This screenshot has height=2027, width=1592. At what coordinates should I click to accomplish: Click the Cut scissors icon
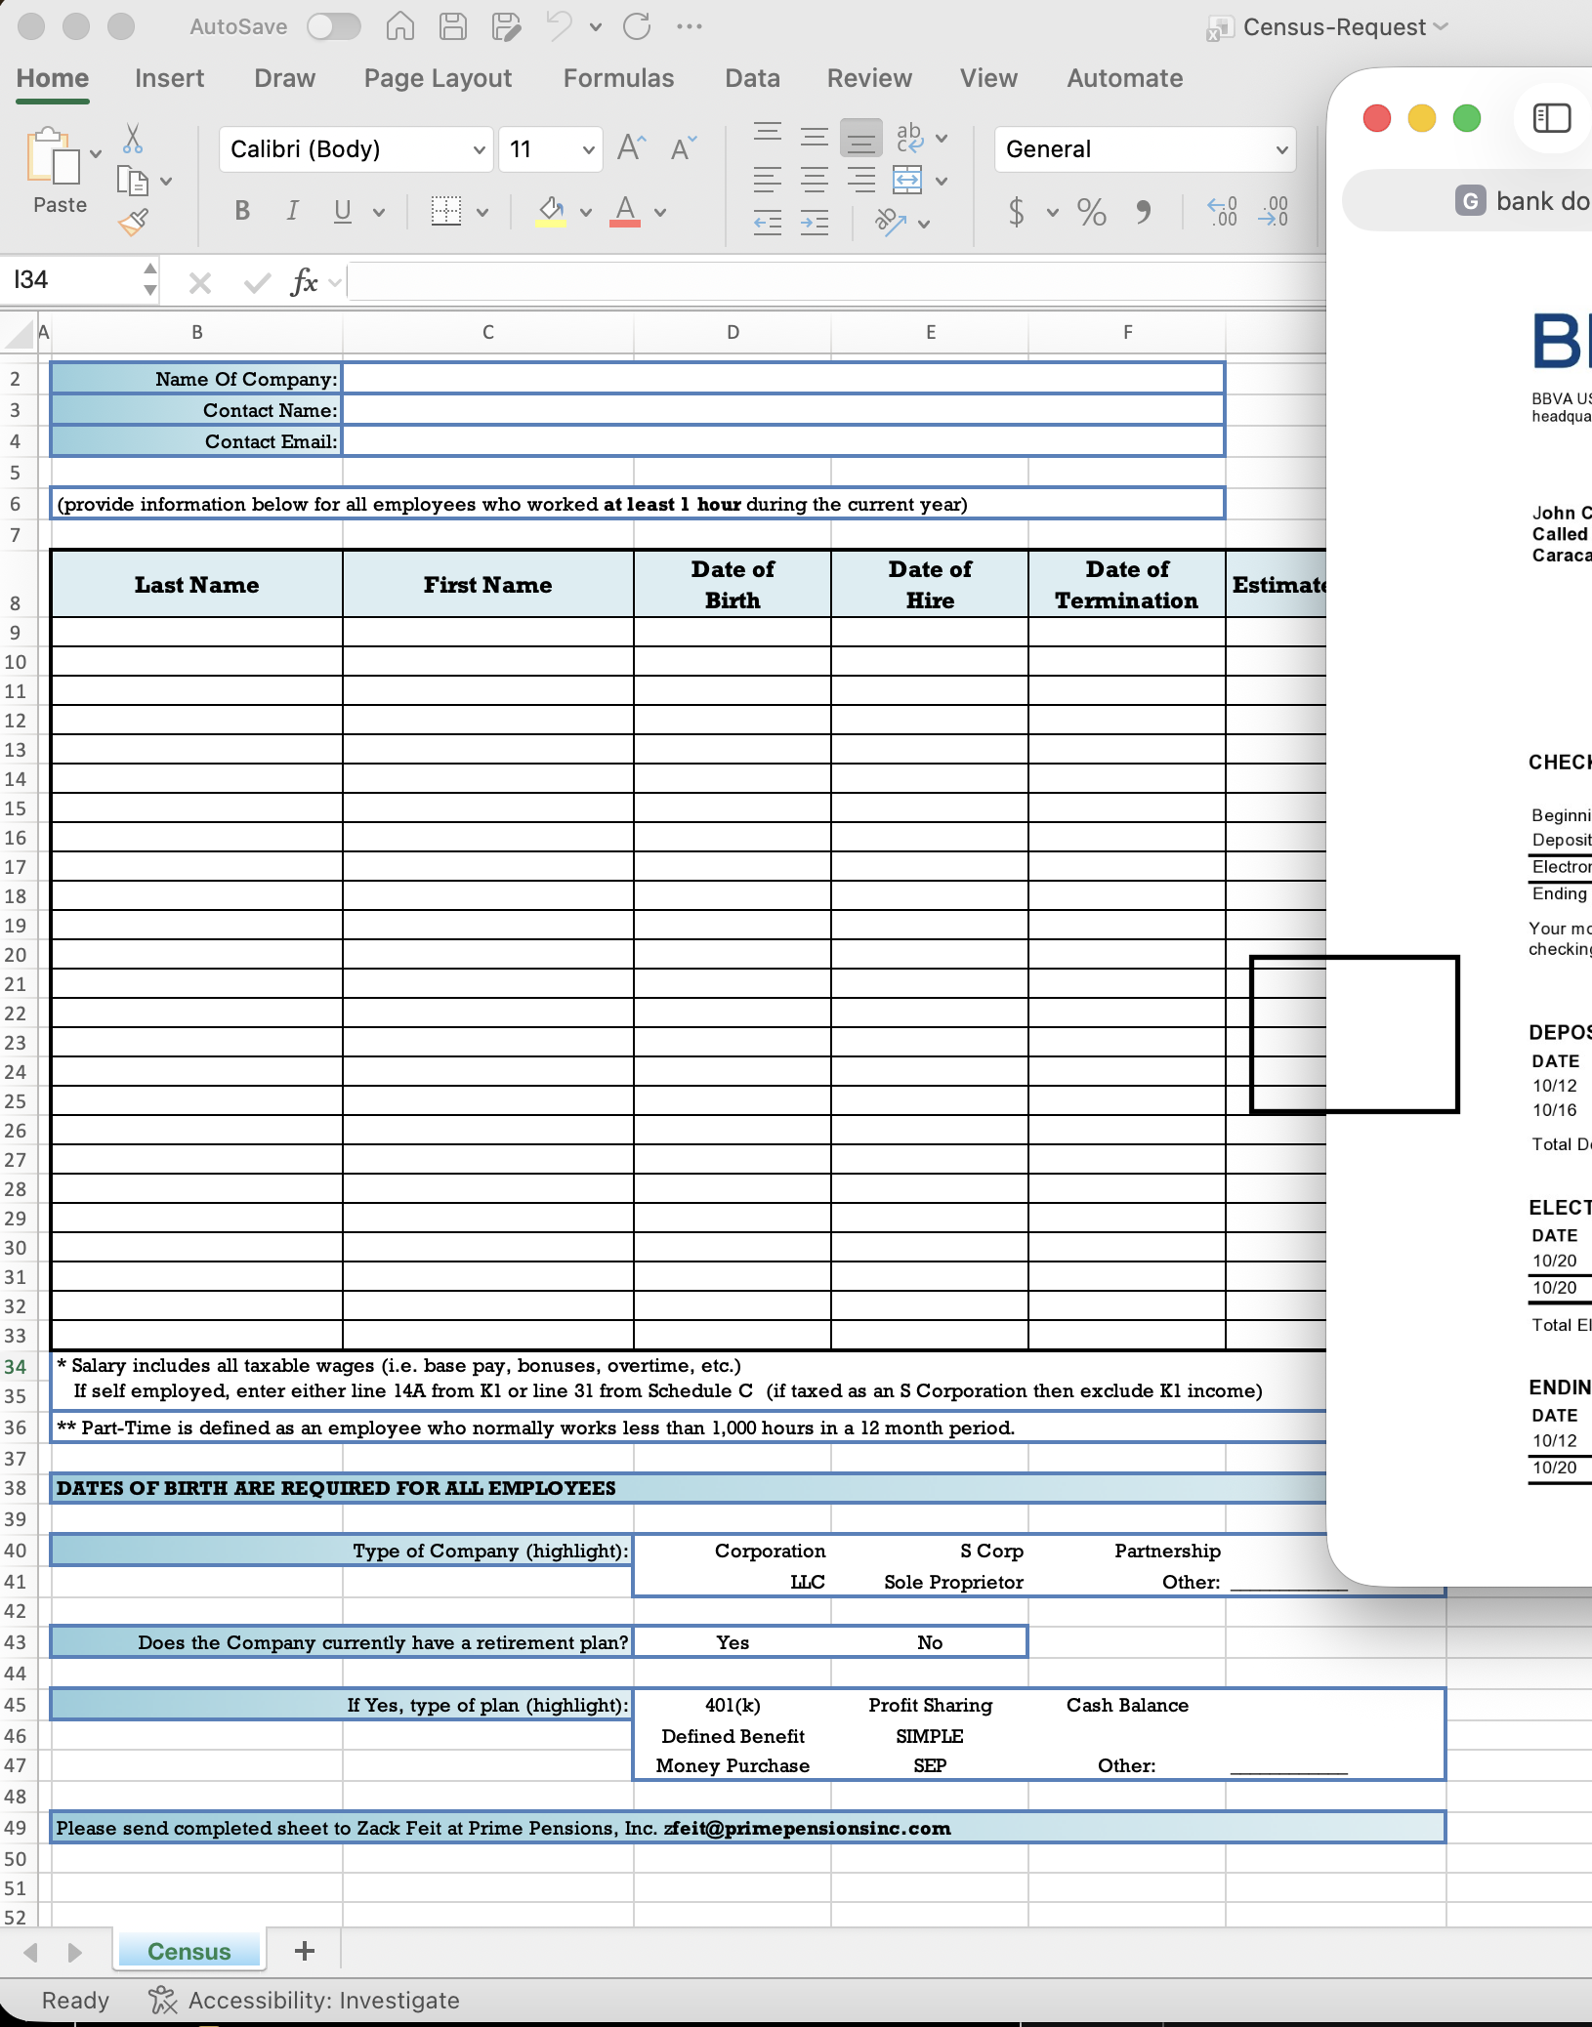(x=133, y=139)
